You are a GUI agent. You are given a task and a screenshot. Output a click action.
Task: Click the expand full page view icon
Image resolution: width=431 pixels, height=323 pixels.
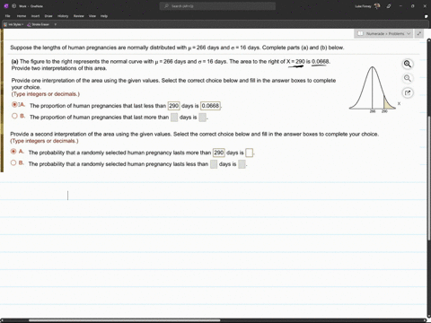419,33
